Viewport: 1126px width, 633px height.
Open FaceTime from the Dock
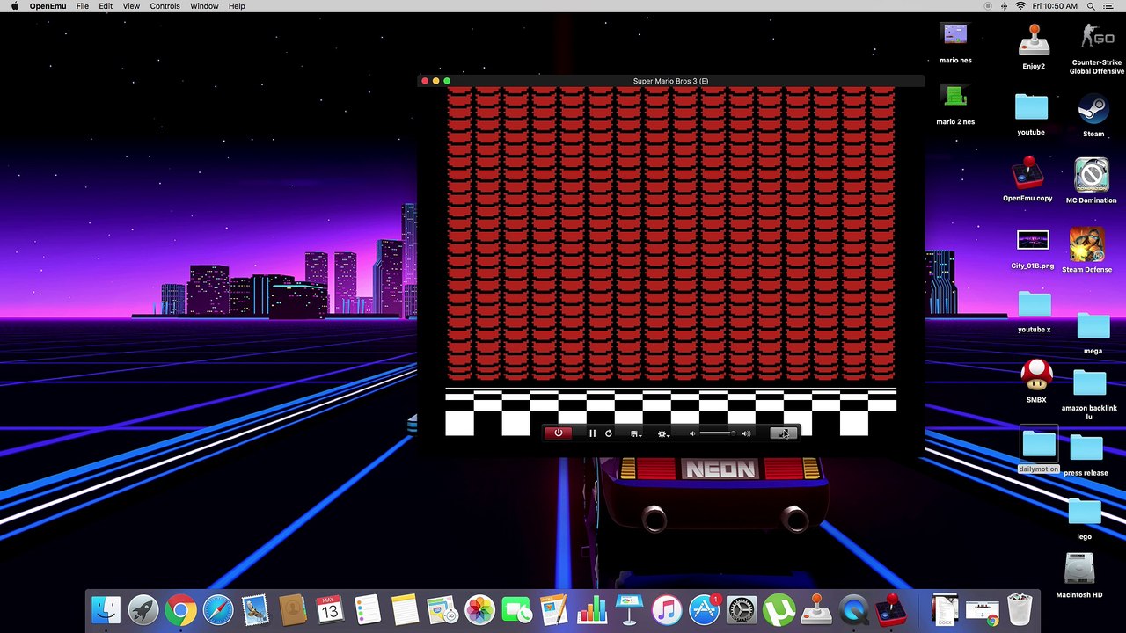[x=517, y=609]
